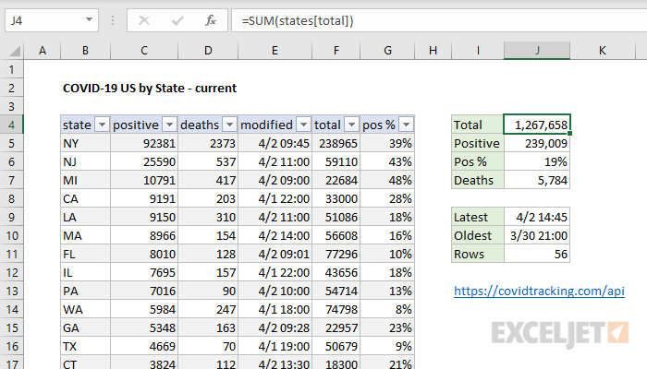The height and width of the screenshot is (369, 647).
Task: Select the cell with value 8966
Action: pyautogui.click(x=144, y=235)
